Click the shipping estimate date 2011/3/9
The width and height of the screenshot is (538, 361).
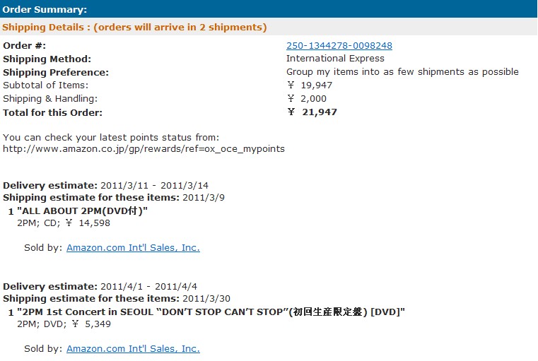[x=204, y=198]
